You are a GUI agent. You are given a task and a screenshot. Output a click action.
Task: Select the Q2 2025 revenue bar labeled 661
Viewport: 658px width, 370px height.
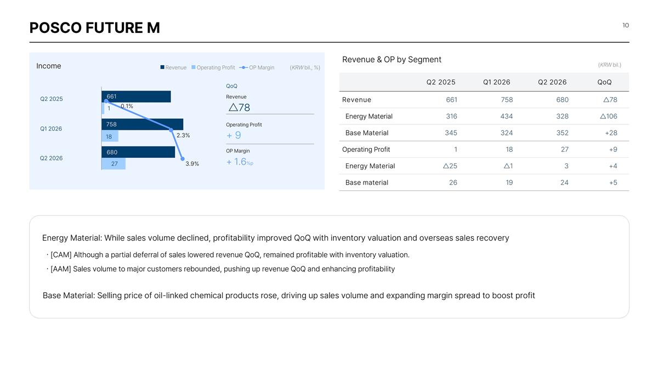pyautogui.click(x=137, y=96)
